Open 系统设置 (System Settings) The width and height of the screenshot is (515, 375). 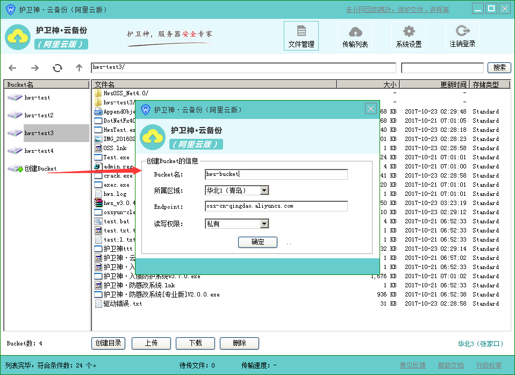point(410,36)
